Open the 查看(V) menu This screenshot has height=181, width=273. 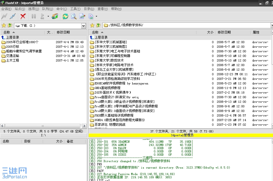103,9
